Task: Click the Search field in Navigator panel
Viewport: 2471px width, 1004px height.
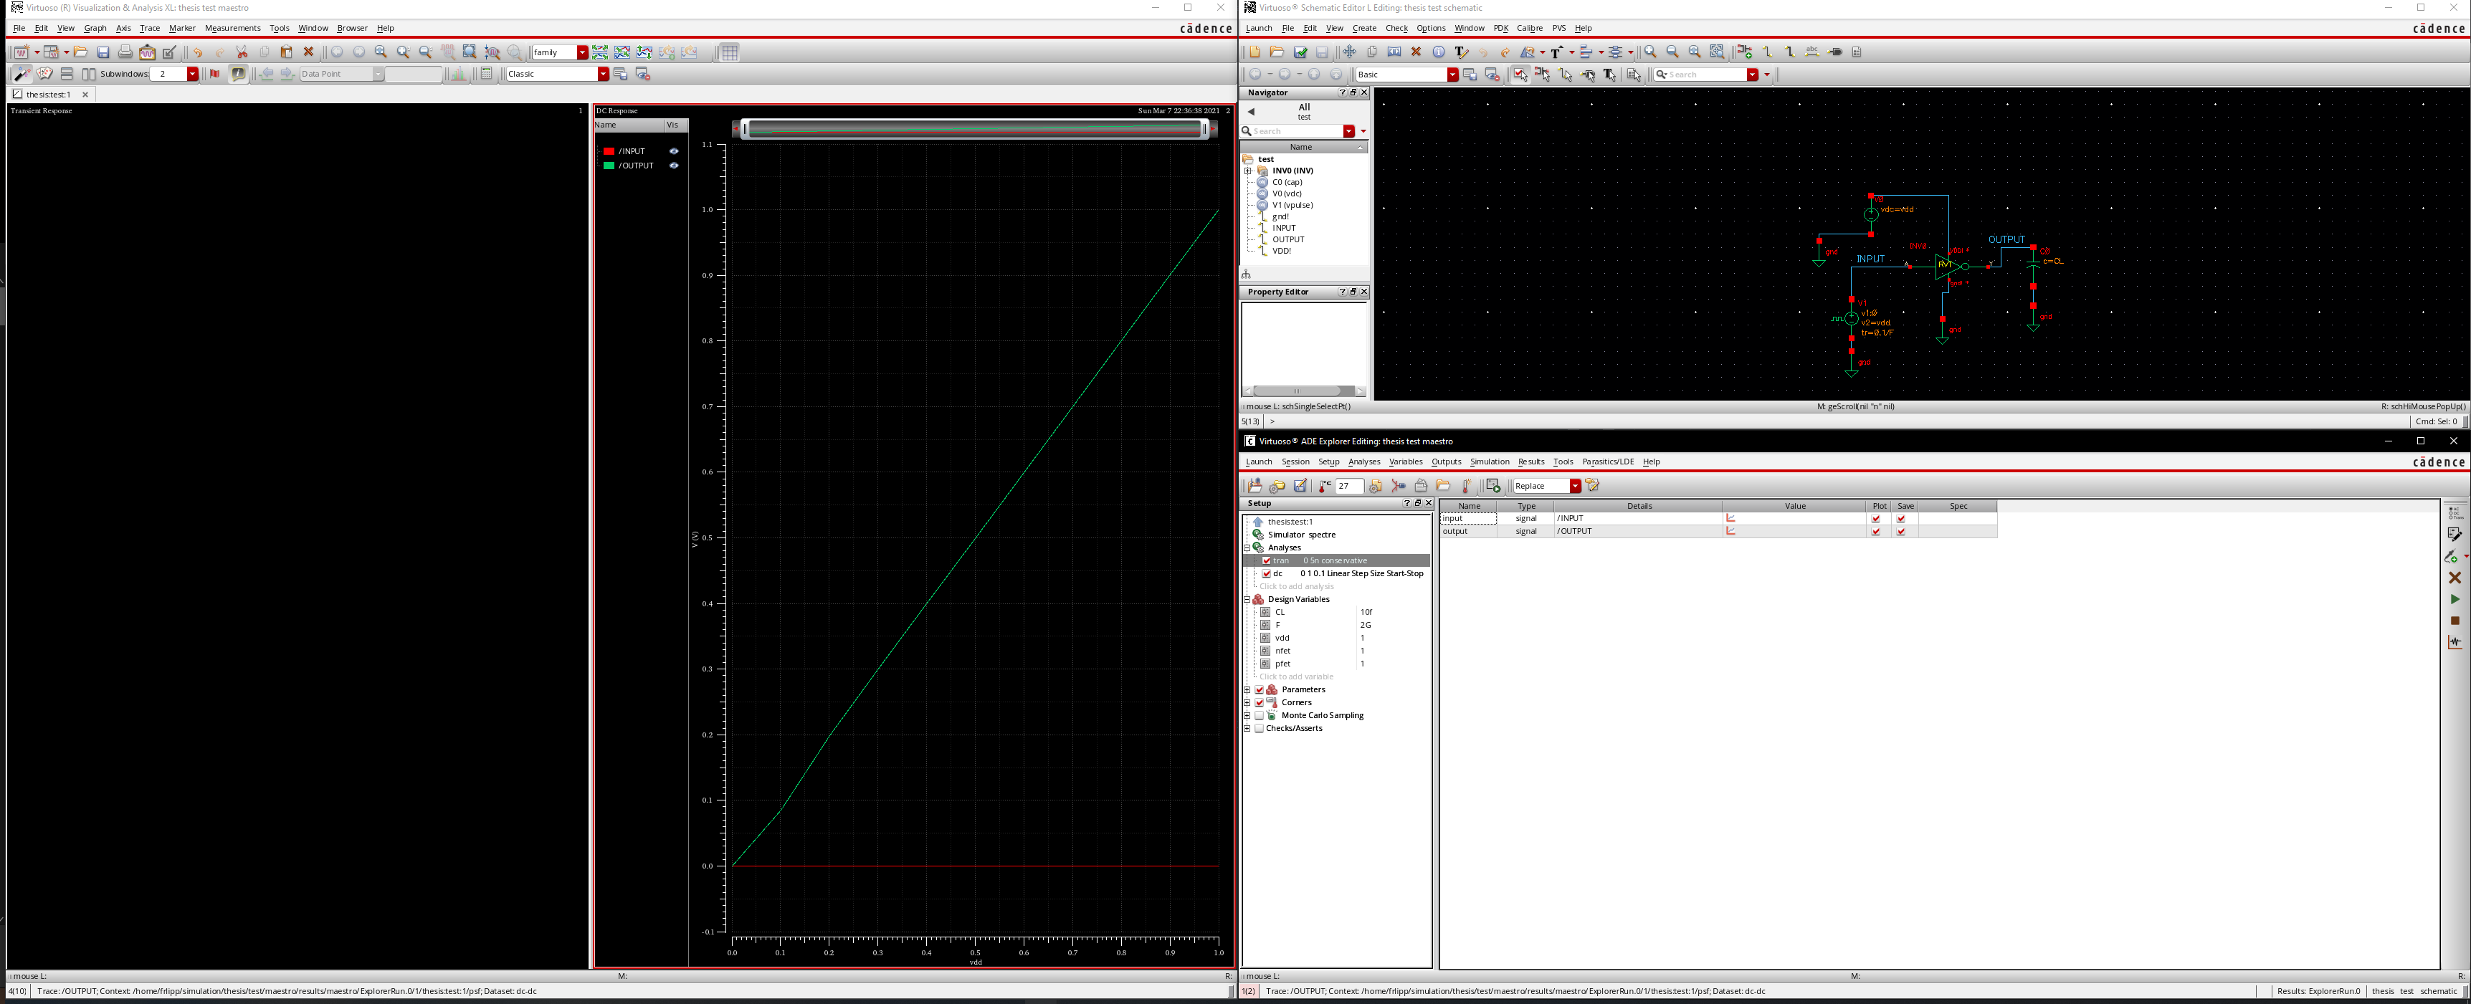Action: (x=1297, y=131)
